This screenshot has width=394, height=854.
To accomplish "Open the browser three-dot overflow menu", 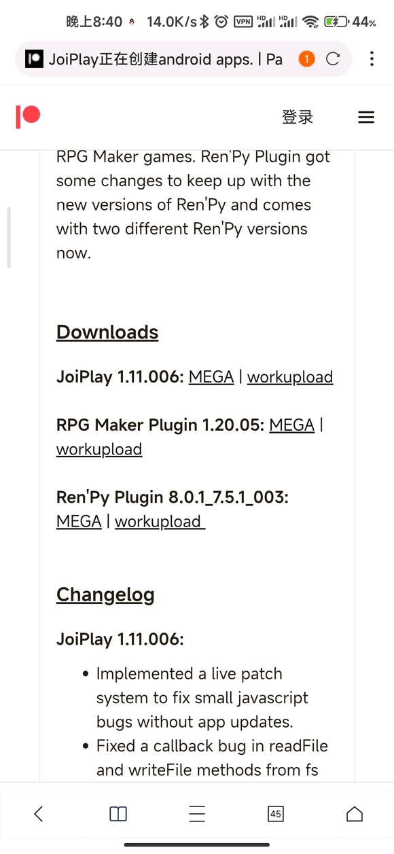I will pyautogui.click(x=372, y=59).
